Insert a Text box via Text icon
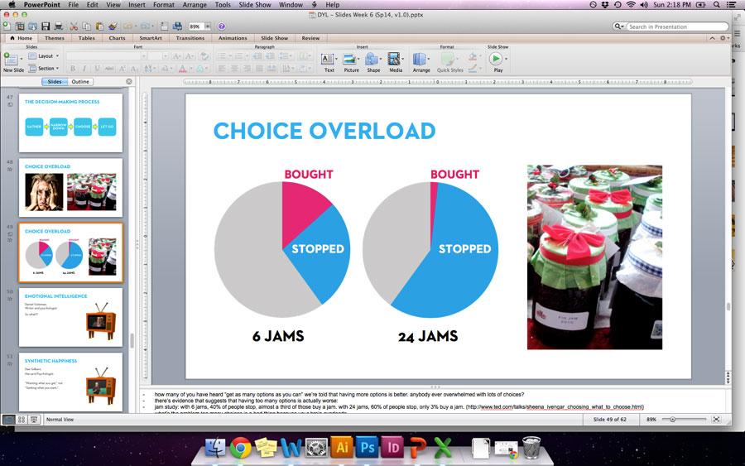The image size is (745, 466). (x=327, y=59)
